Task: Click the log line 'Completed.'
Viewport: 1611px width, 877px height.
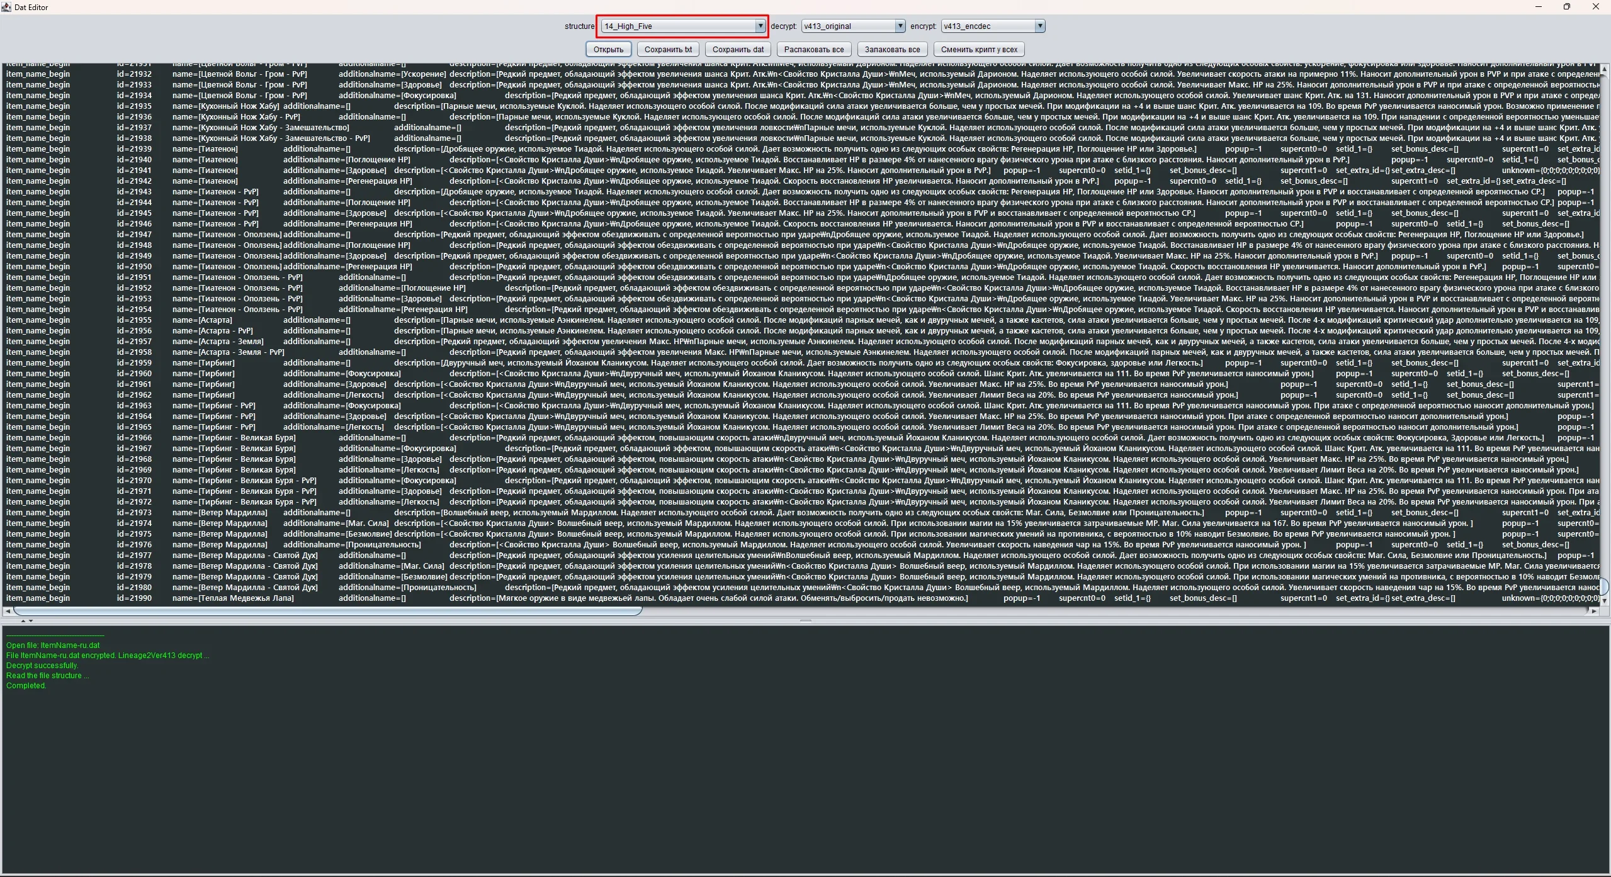Action: [x=26, y=686]
